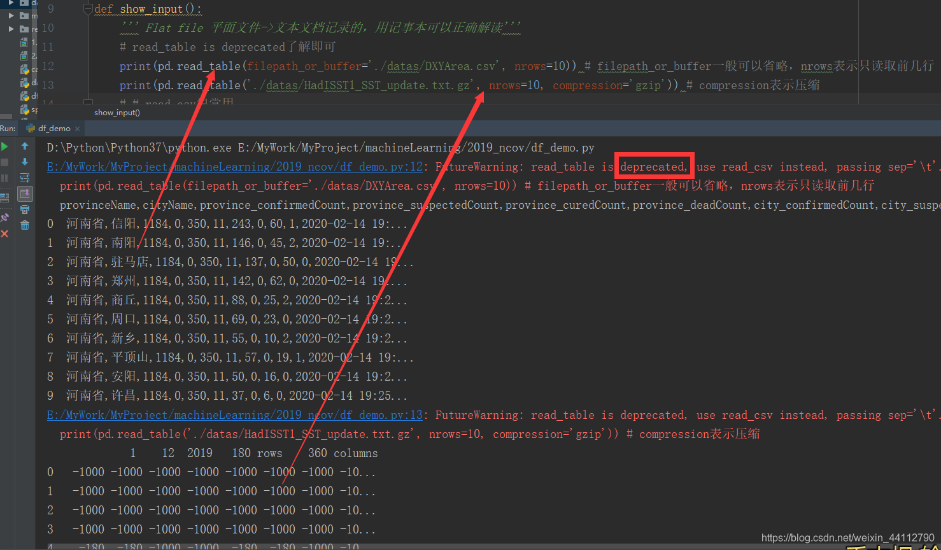The width and height of the screenshot is (941, 550).
Task: Click the 'Run:' panel label
Action: (x=8, y=129)
